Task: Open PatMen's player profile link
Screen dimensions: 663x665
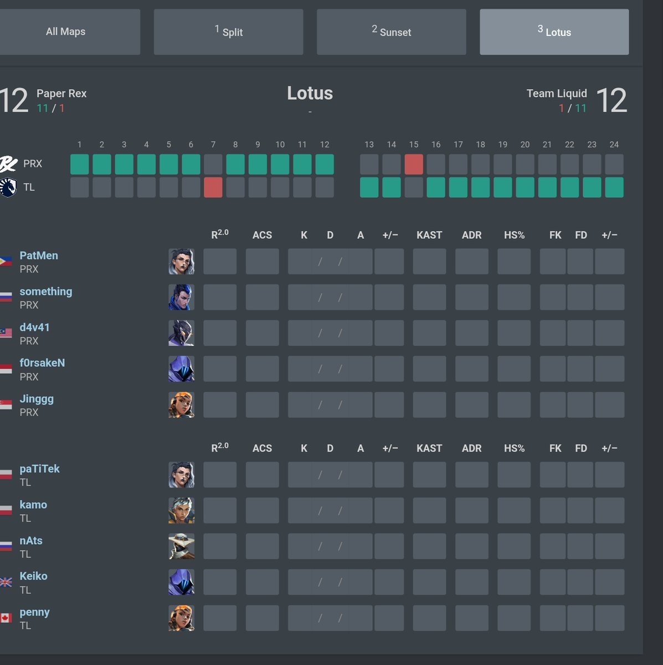Action: click(39, 255)
